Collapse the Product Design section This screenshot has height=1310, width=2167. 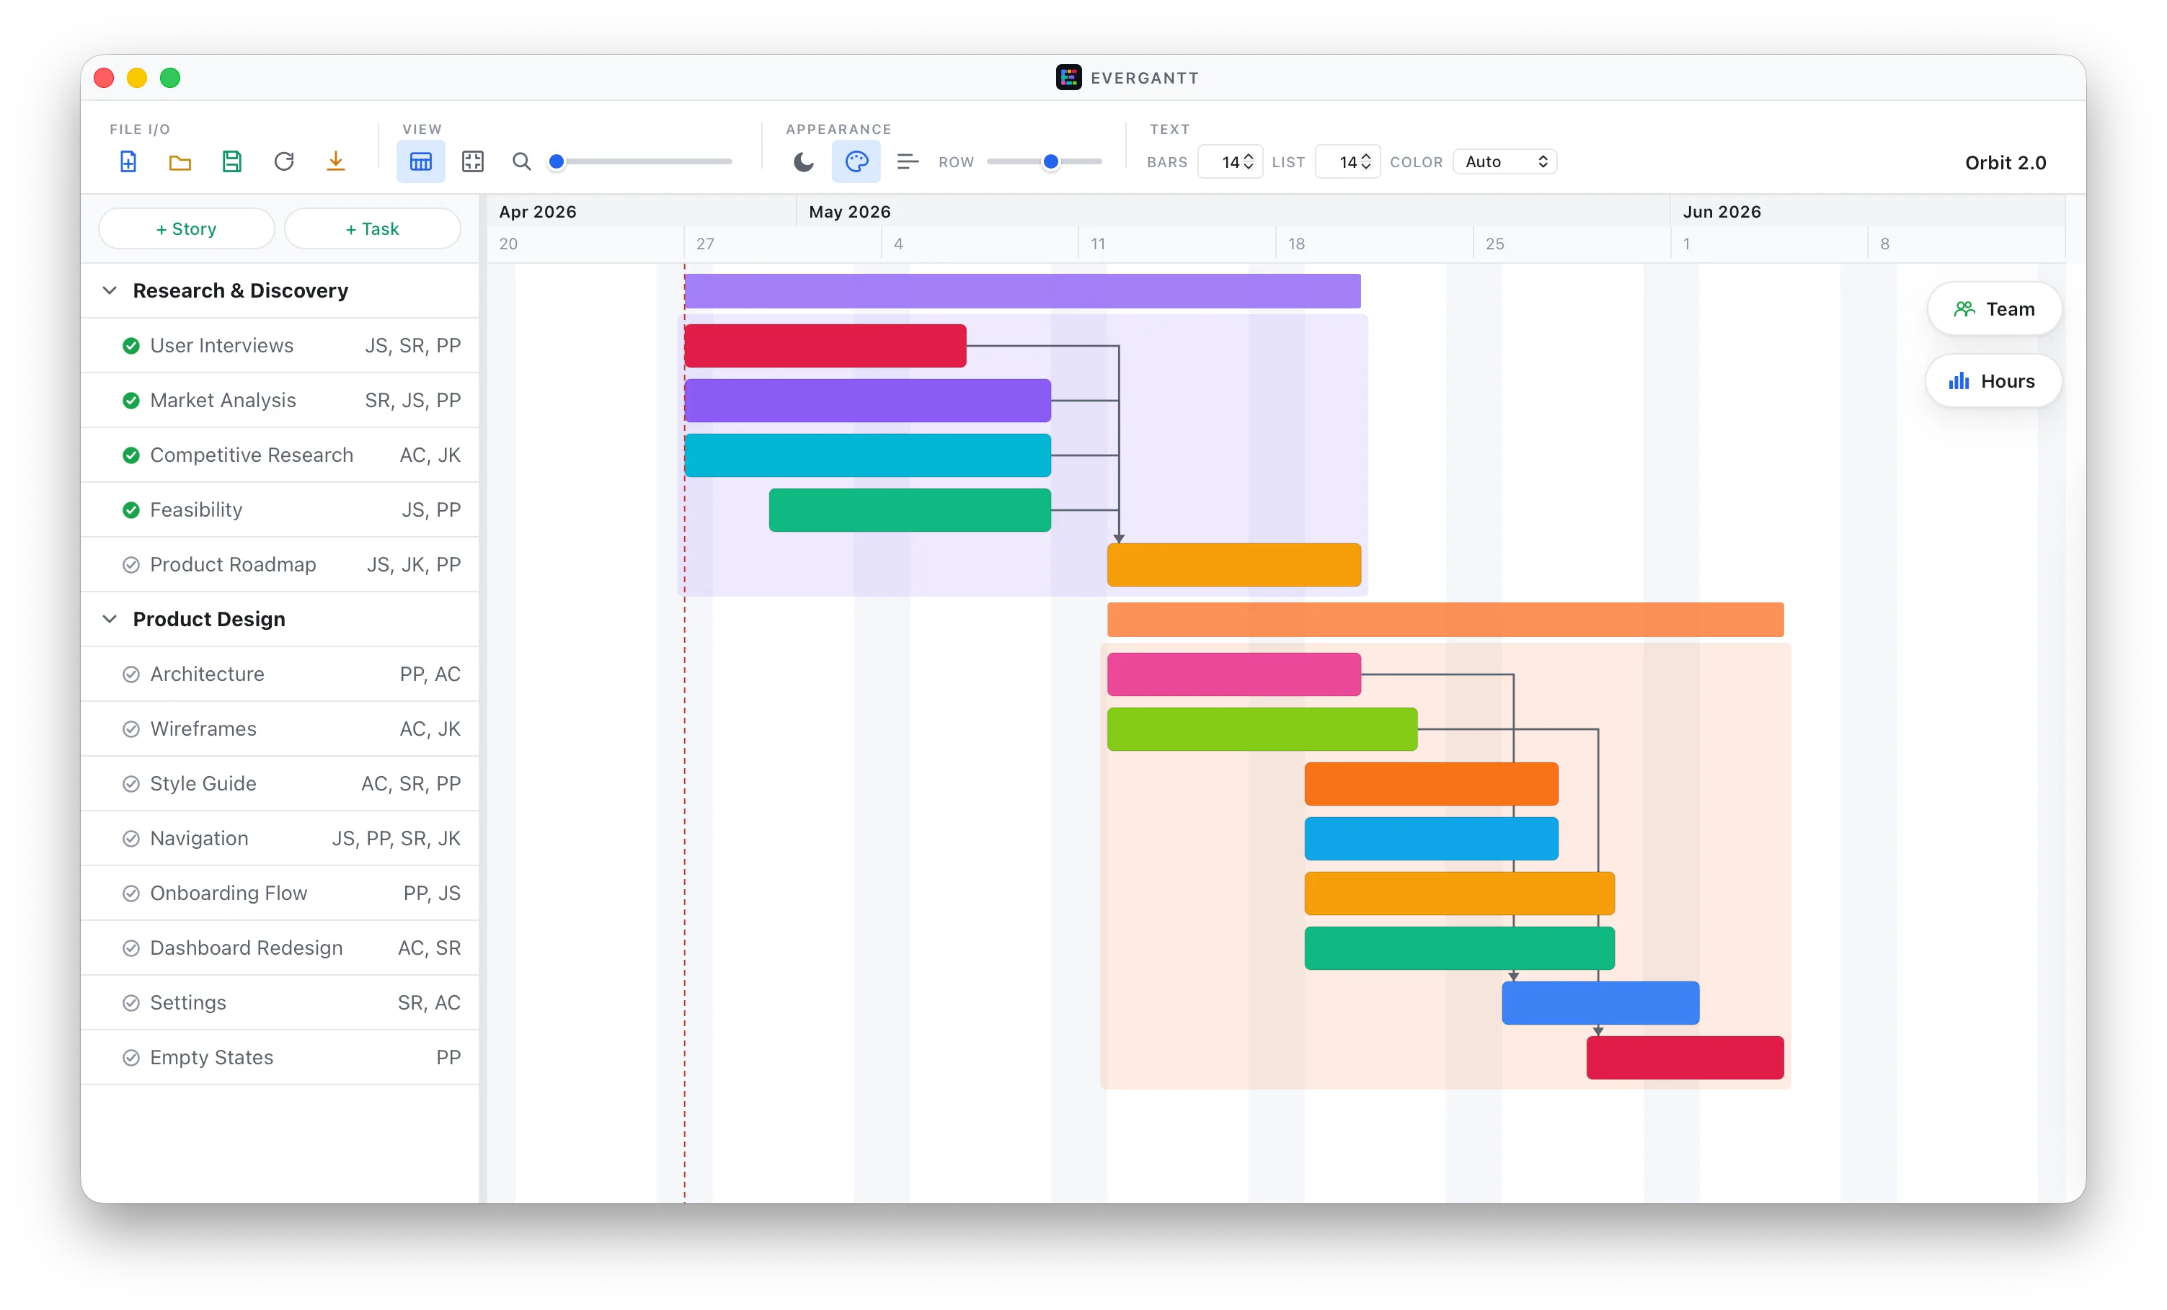coord(110,619)
